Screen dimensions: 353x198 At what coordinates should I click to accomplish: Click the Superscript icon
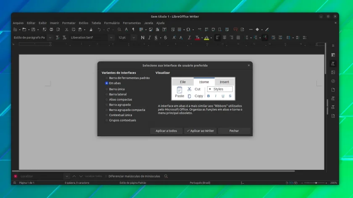tap(174, 37)
